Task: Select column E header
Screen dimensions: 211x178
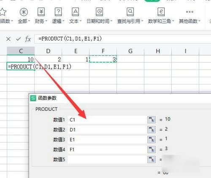Action: pyautogui.click(x=76, y=51)
